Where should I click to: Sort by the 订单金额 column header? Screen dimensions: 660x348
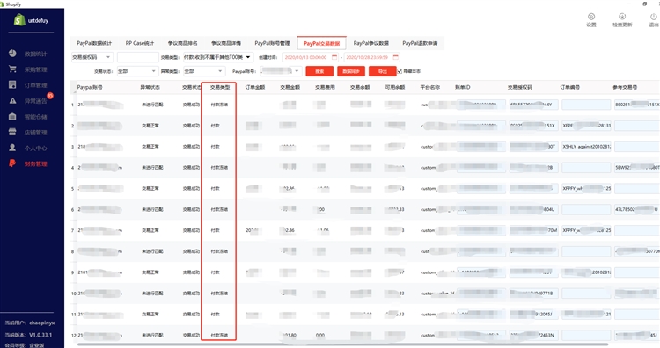point(255,87)
